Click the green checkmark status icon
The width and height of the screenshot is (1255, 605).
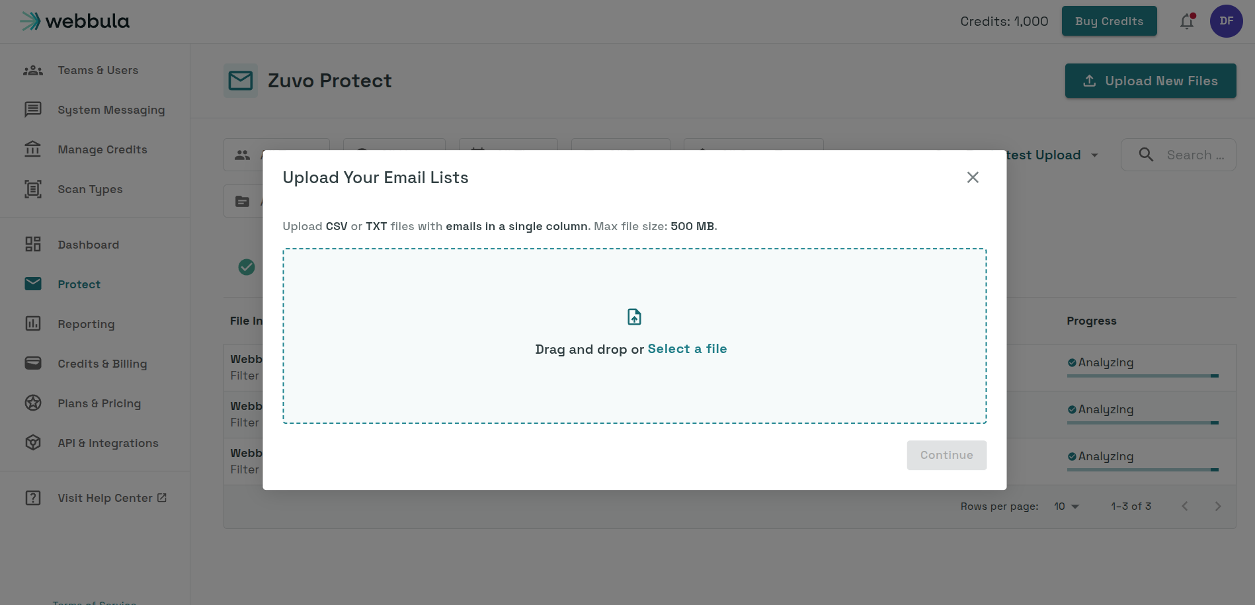point(247,267)
